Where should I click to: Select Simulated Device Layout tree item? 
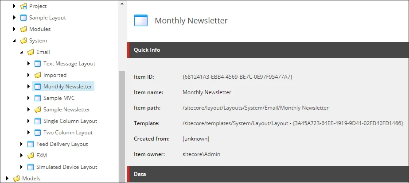click(67, 167)
